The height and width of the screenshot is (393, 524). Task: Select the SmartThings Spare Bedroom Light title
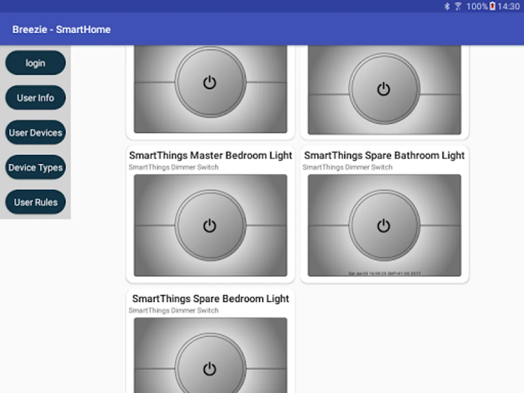210,299
